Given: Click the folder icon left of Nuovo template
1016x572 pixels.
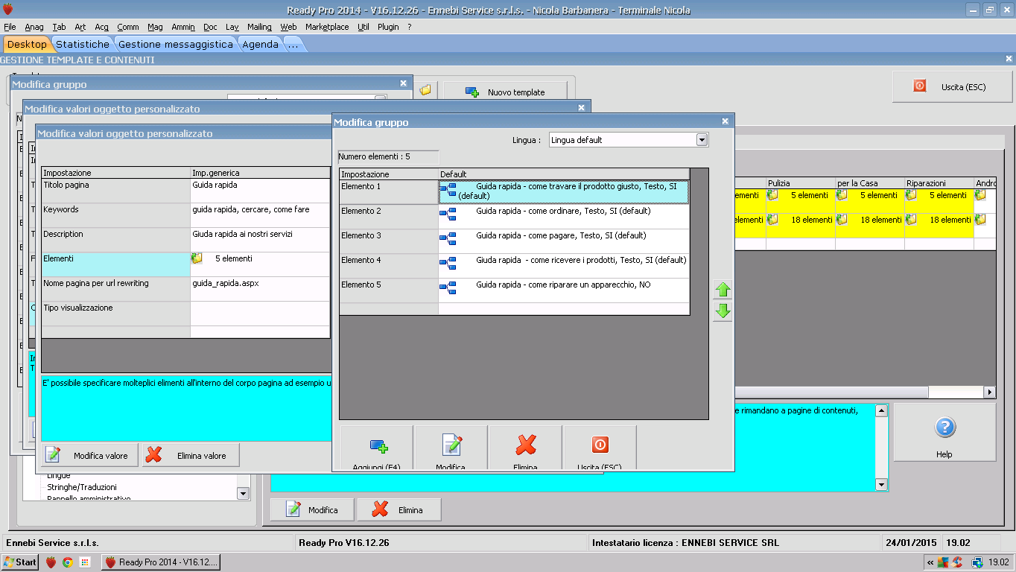Looking at the screenshot, I should coord(425,90).
